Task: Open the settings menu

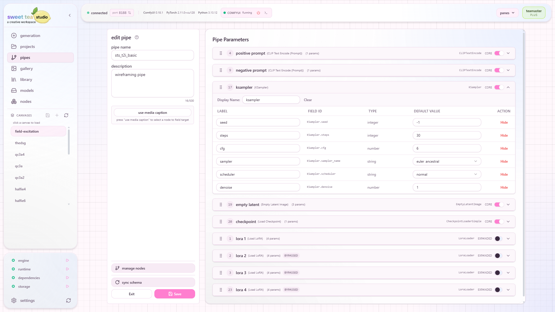Action: pyautogui.click(x=27, y=300)
